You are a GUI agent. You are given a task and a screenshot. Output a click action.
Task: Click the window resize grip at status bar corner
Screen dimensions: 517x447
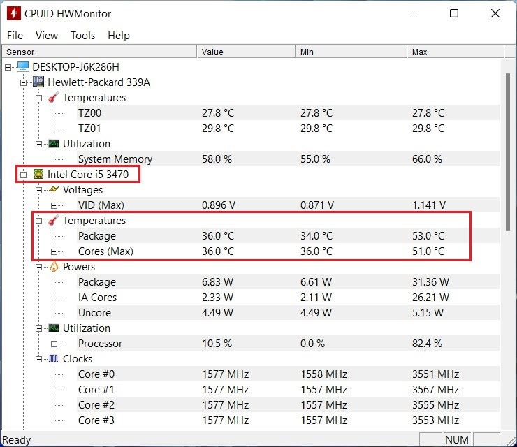click(511, 441)
